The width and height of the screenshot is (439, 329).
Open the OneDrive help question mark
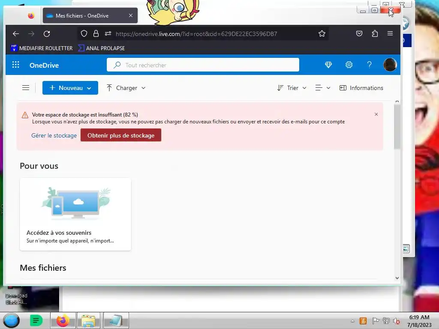coord(369,65)
